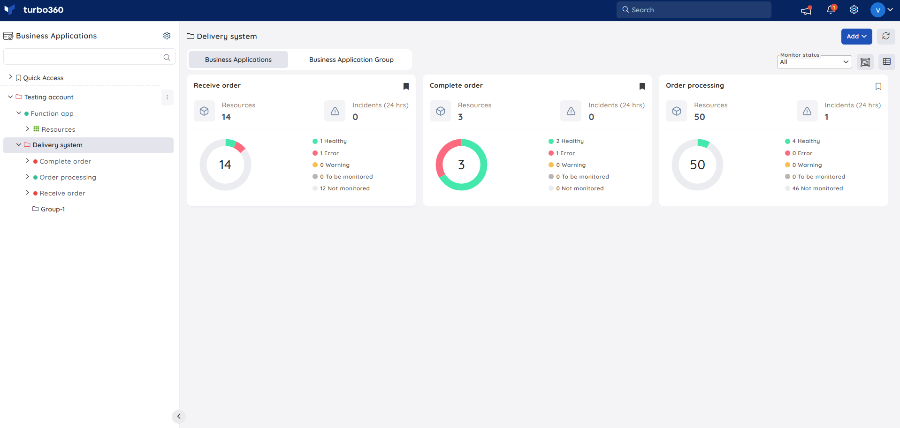Open Testing account more options menu

coord(167,97)
